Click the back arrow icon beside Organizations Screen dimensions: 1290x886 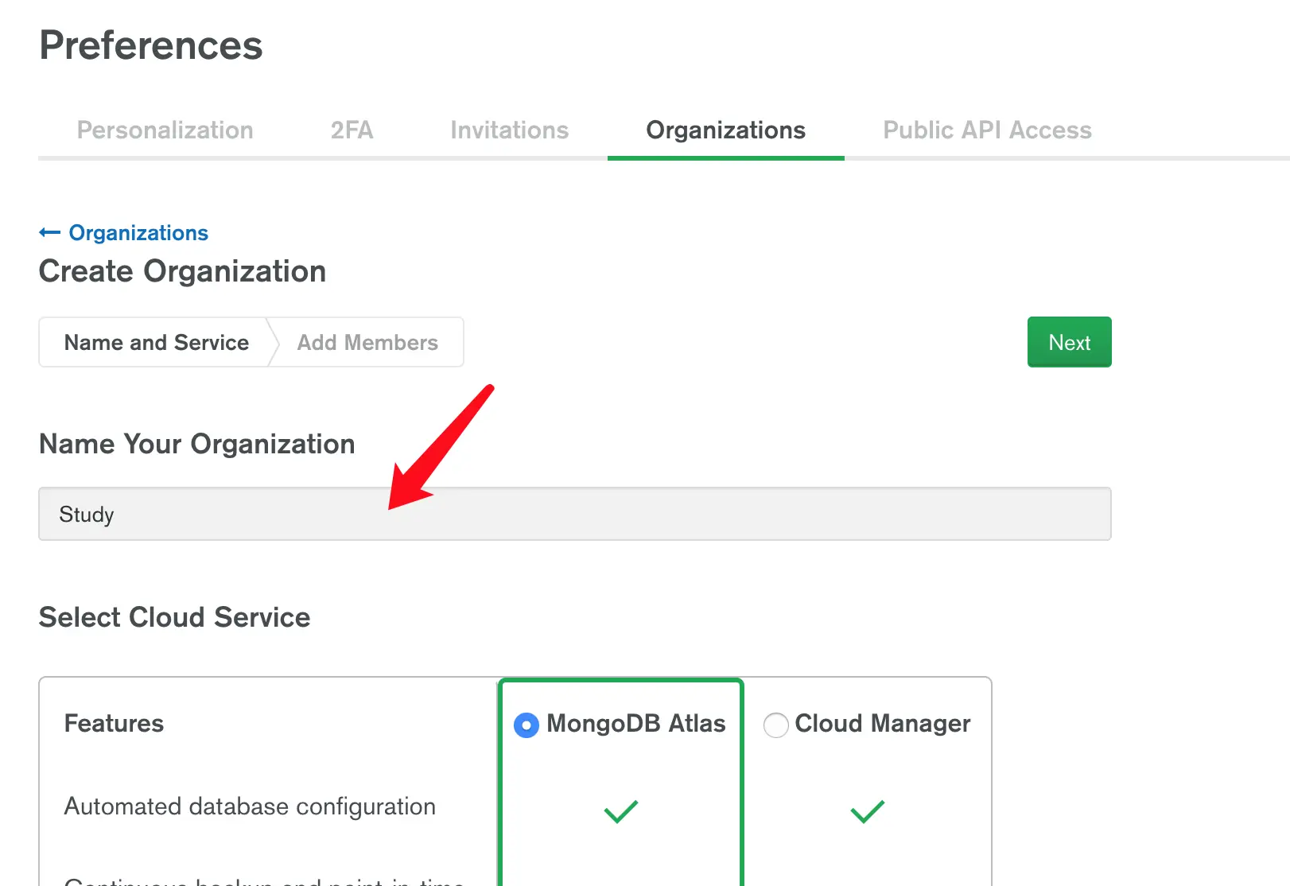(49, 232)
